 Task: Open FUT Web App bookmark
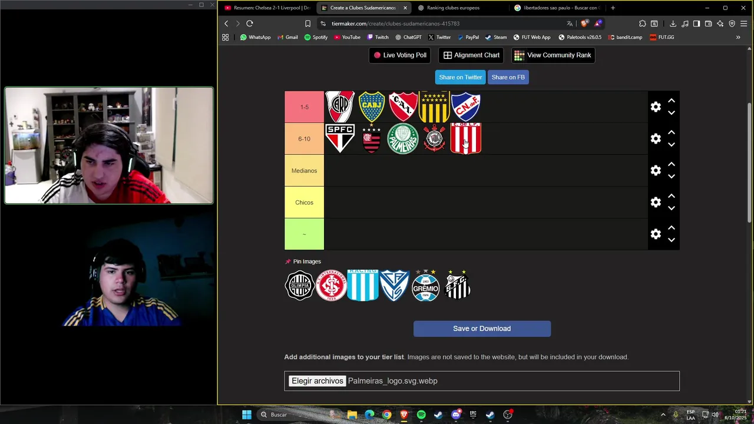(x=531, y=37)
